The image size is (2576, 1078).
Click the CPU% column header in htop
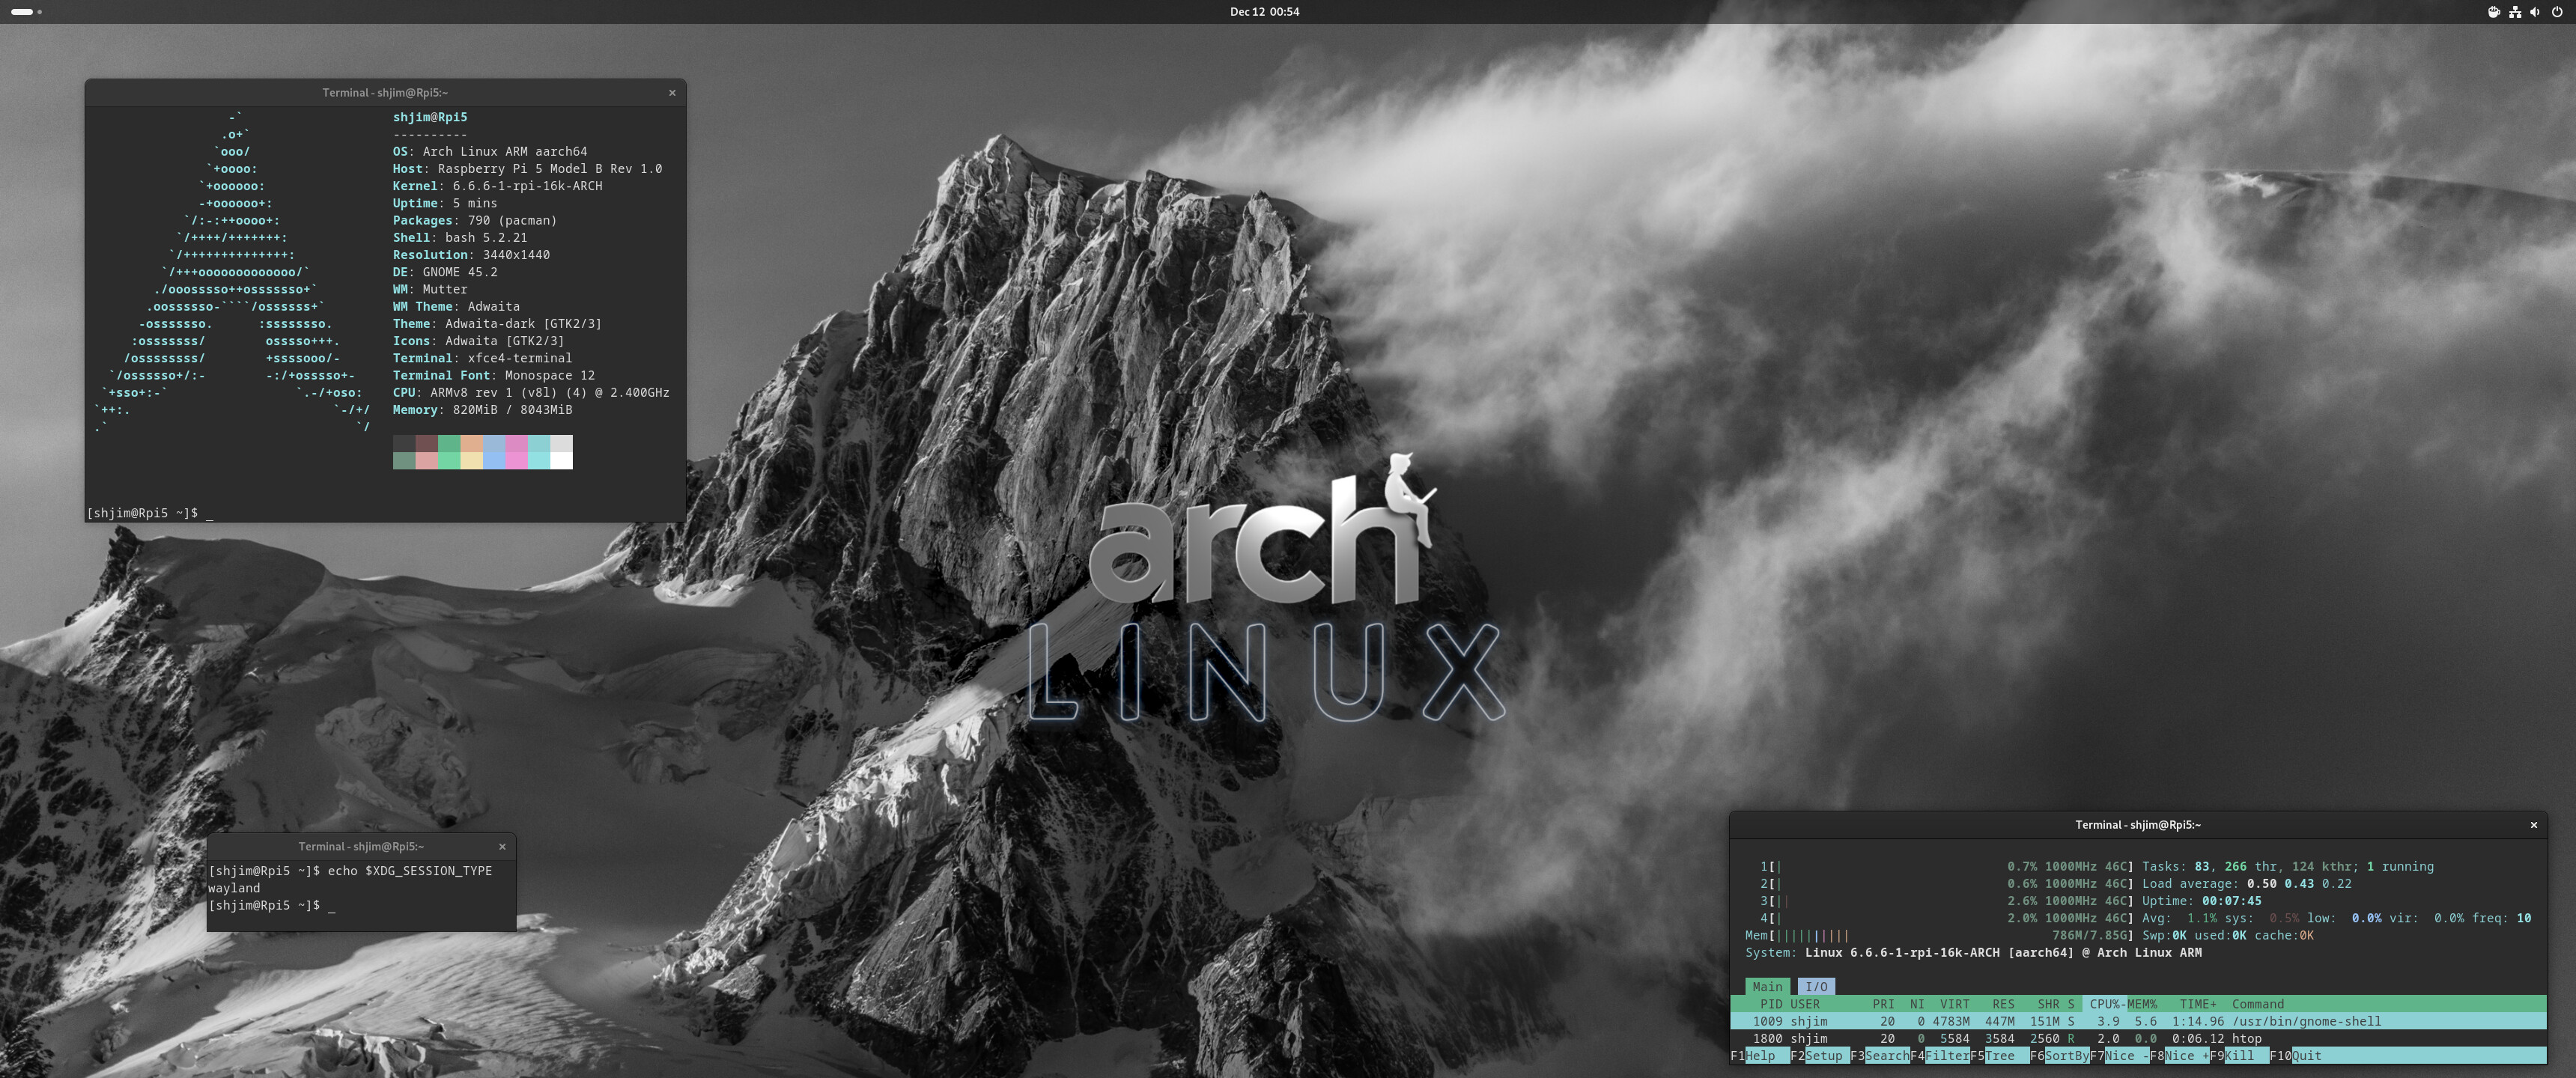coord(2105,1004)
